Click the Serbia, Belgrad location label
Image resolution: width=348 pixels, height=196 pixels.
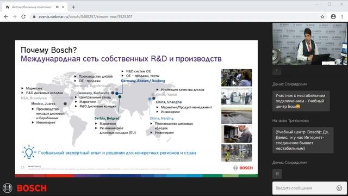pos(107,119)
